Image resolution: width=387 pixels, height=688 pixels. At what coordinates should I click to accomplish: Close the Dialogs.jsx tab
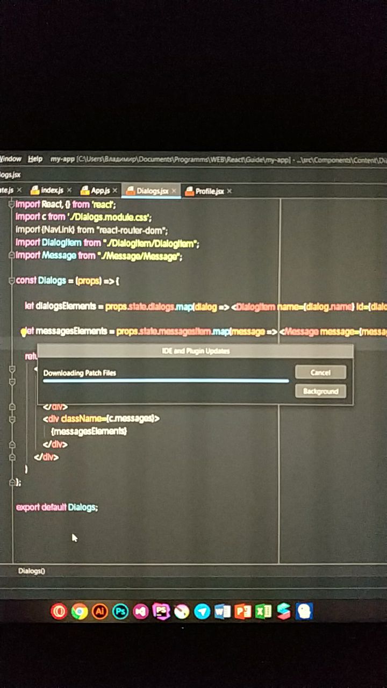point(174,191)
